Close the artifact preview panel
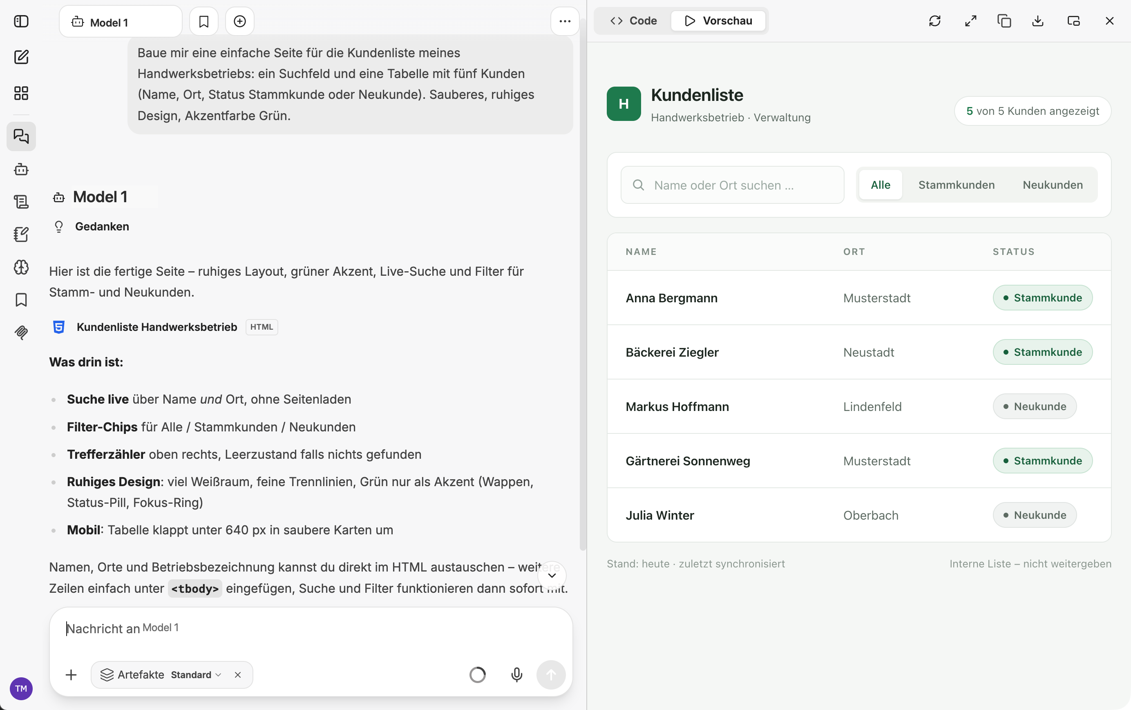1131x710 pixels. pos(1109,21)
